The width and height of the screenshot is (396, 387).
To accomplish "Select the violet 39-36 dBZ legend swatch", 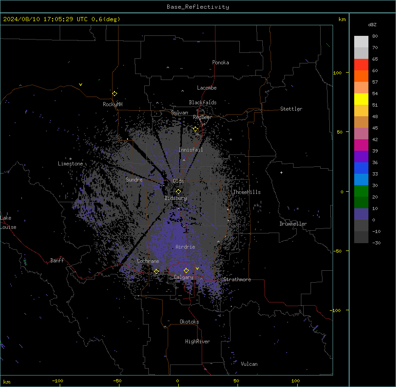I will [x=361, y=157].
